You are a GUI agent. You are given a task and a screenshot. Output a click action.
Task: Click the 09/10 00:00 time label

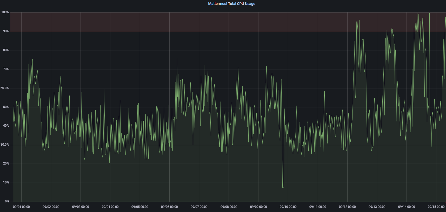click(288, 207)
